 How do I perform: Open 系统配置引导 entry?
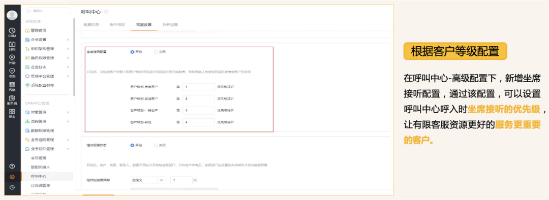(x=42, y=85)
